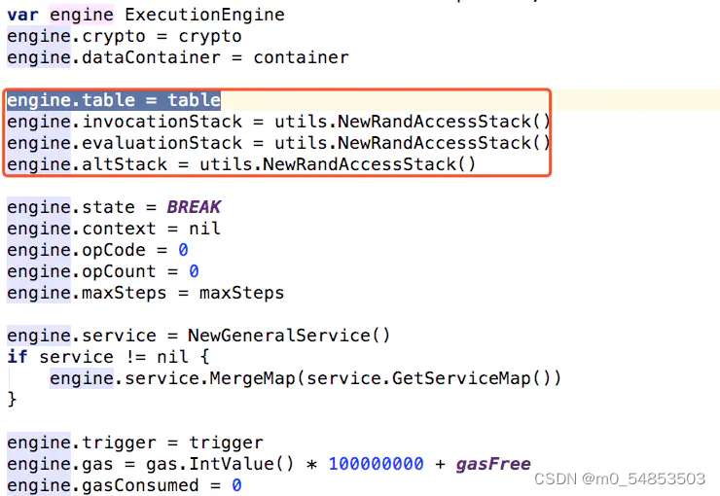Screen dimensions: 720x496
Task: Click the if keyword before service
Action: coord(18,357)
